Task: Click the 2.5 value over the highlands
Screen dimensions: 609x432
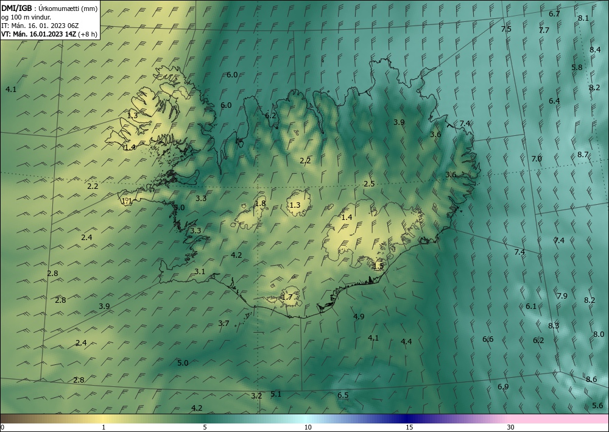Action: pos(369,184)
